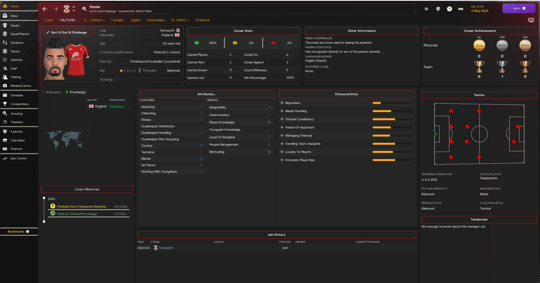Go forward with the right arrow
540x283 pixels.
pos(56,9)
